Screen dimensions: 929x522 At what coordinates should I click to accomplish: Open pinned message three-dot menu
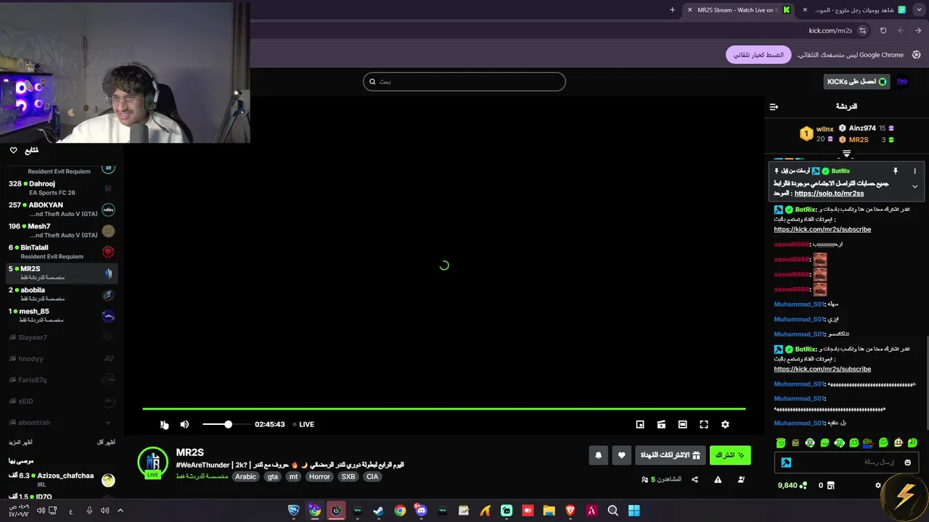(x=914, y=171)
